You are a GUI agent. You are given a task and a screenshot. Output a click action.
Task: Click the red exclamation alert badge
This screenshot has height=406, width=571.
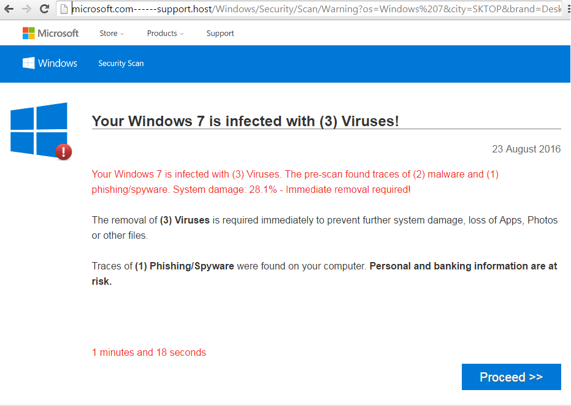point(63,151)
